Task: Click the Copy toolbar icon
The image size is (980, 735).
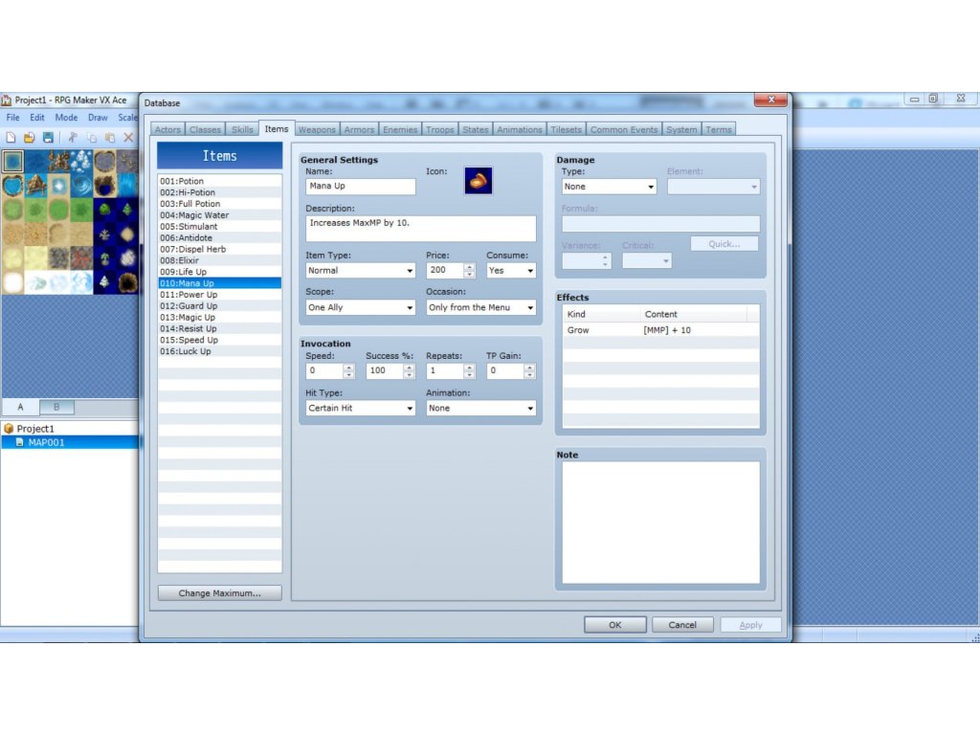Action: click(x=91, y=138)
